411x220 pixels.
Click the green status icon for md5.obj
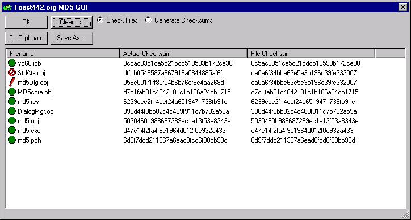[12, 120]
